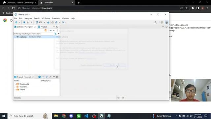Open the Windows Start menu
This screenshot has height=119, width=211.
click(x=4, y=116)
